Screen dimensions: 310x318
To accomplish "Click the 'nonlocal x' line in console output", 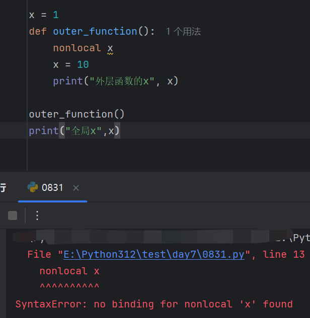I will (69, 271).
